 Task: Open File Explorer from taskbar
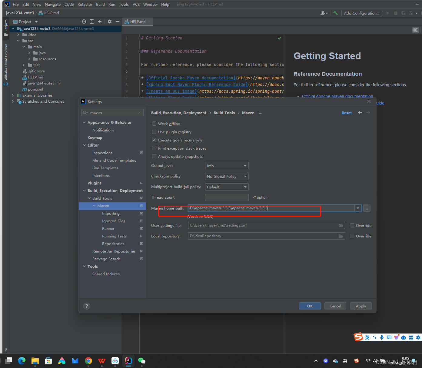point(35,361)
